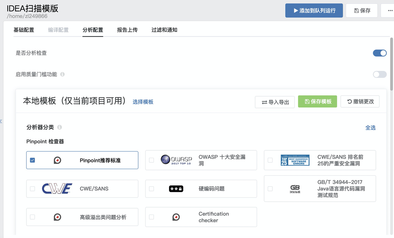Uncheck the Pinpoint推荐标准 checkbox
The height and width of the screenshot is (238, 394).
[x=32, y=160]
